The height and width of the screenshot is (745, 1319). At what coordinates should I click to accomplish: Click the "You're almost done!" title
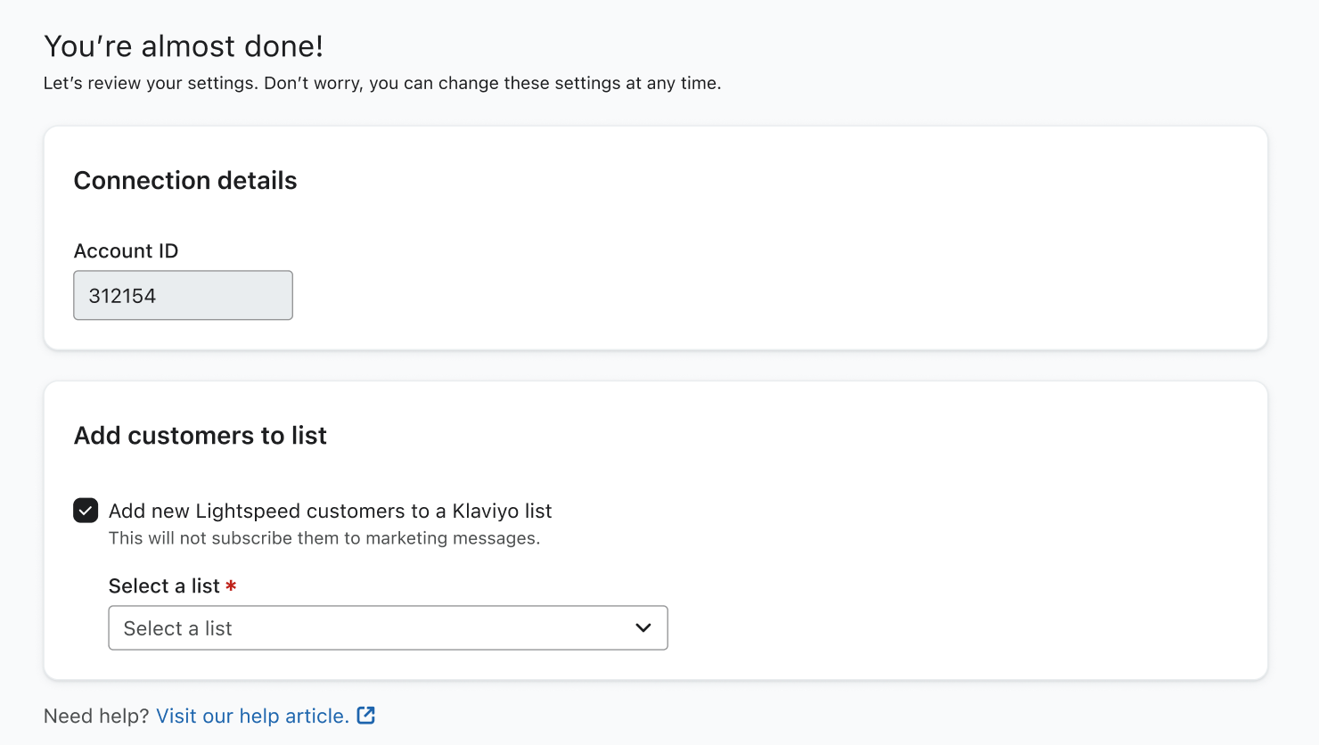[x=184, y=46]
